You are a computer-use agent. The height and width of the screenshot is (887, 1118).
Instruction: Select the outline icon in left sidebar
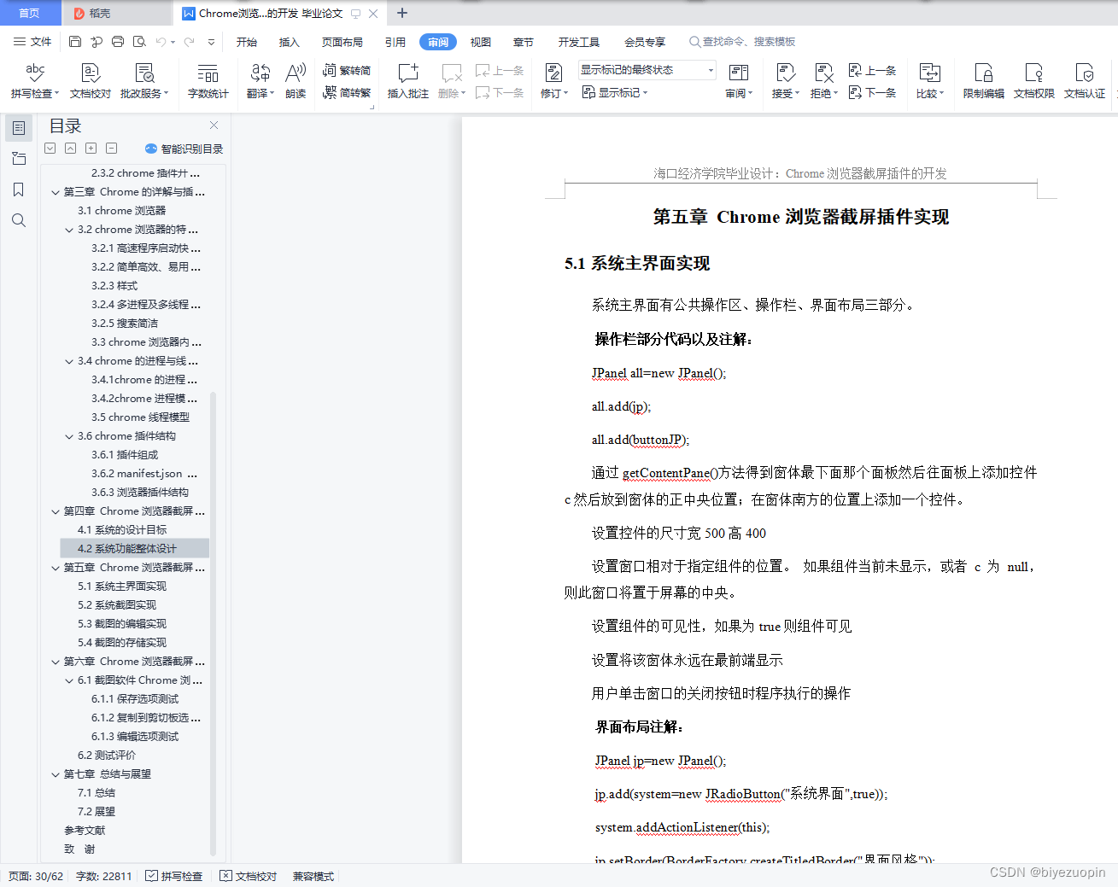point(19,128)
